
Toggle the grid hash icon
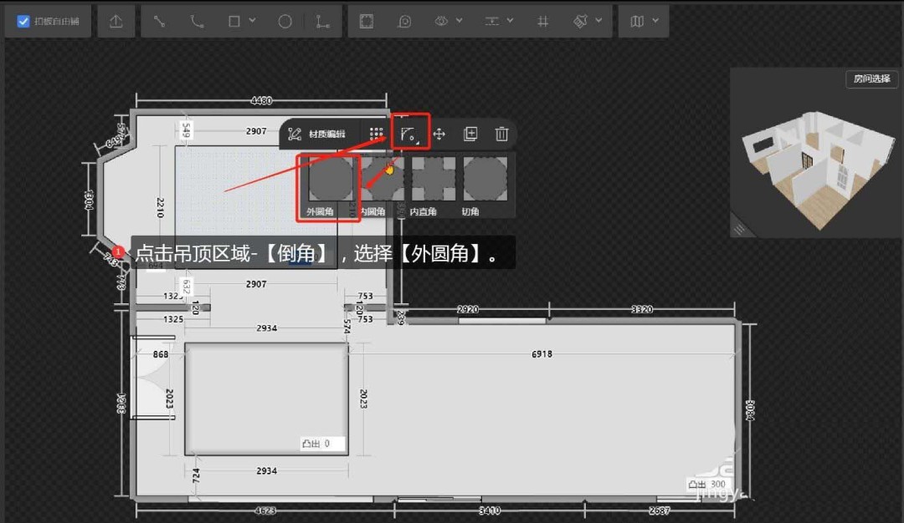tap(543, 22)
